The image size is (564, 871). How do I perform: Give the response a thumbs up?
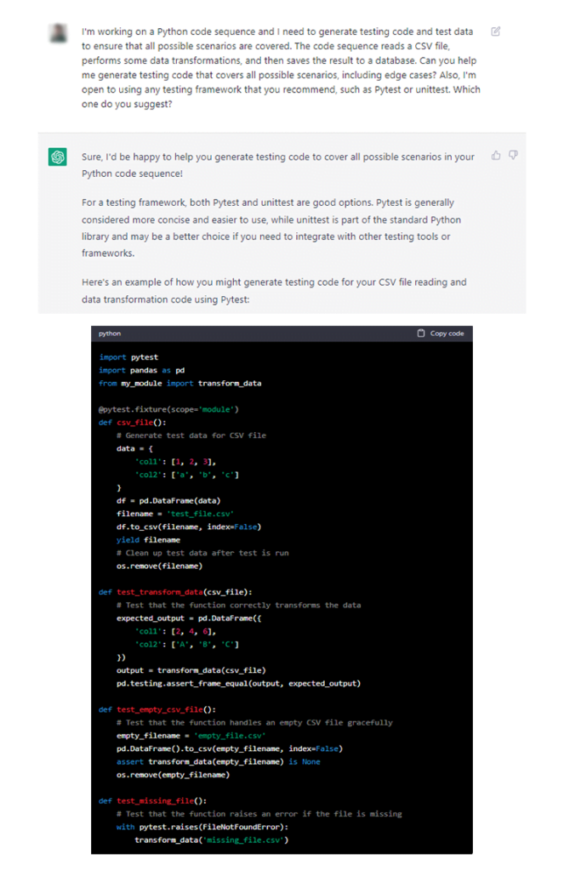tap(496, 156)
